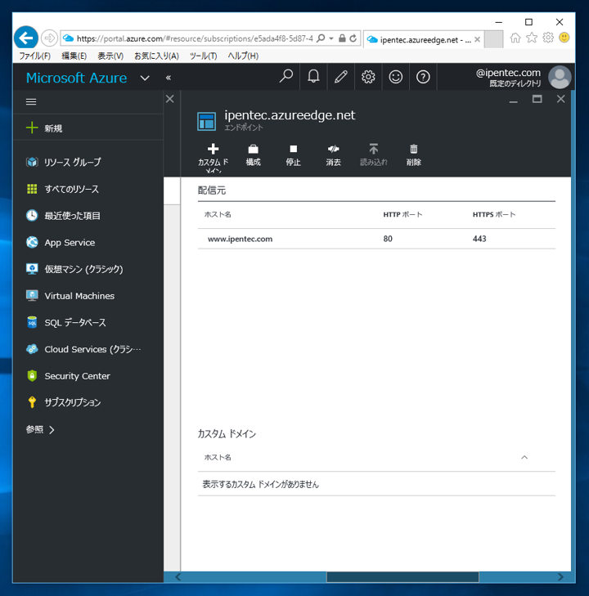
Task: Open the Azure help question mark
Action: click(423, 77)
